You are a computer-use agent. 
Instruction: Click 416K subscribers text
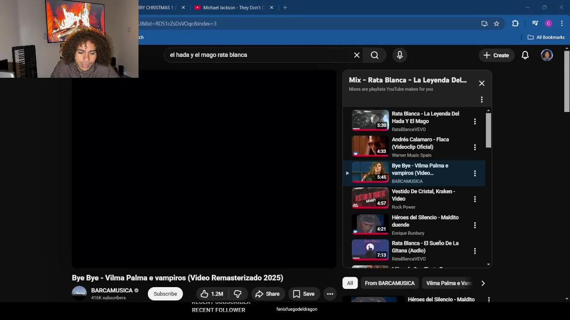coord(108,298)
